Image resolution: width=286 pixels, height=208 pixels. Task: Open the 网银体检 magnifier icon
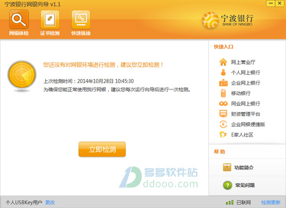point(19,20)
